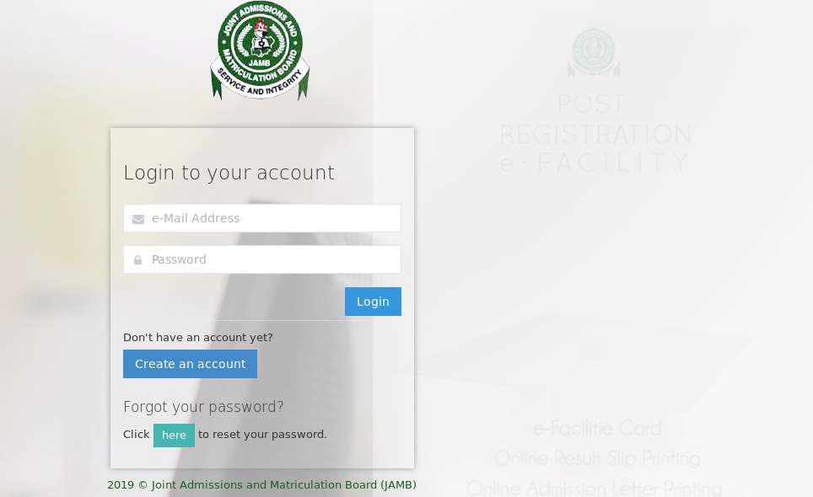Click the faded JAMB watermark logo on the right
The image size is (813, 497).
[594, 53]
